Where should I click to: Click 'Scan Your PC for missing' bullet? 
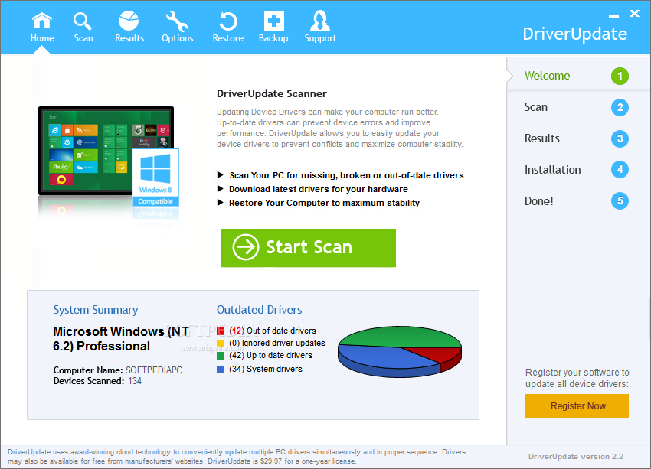(346, 175)
